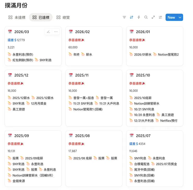The width and height of the screenshot is (193, 190).
Task: Click piggy bank icon beside 金錢來源
Action: (x=9, y=181)
